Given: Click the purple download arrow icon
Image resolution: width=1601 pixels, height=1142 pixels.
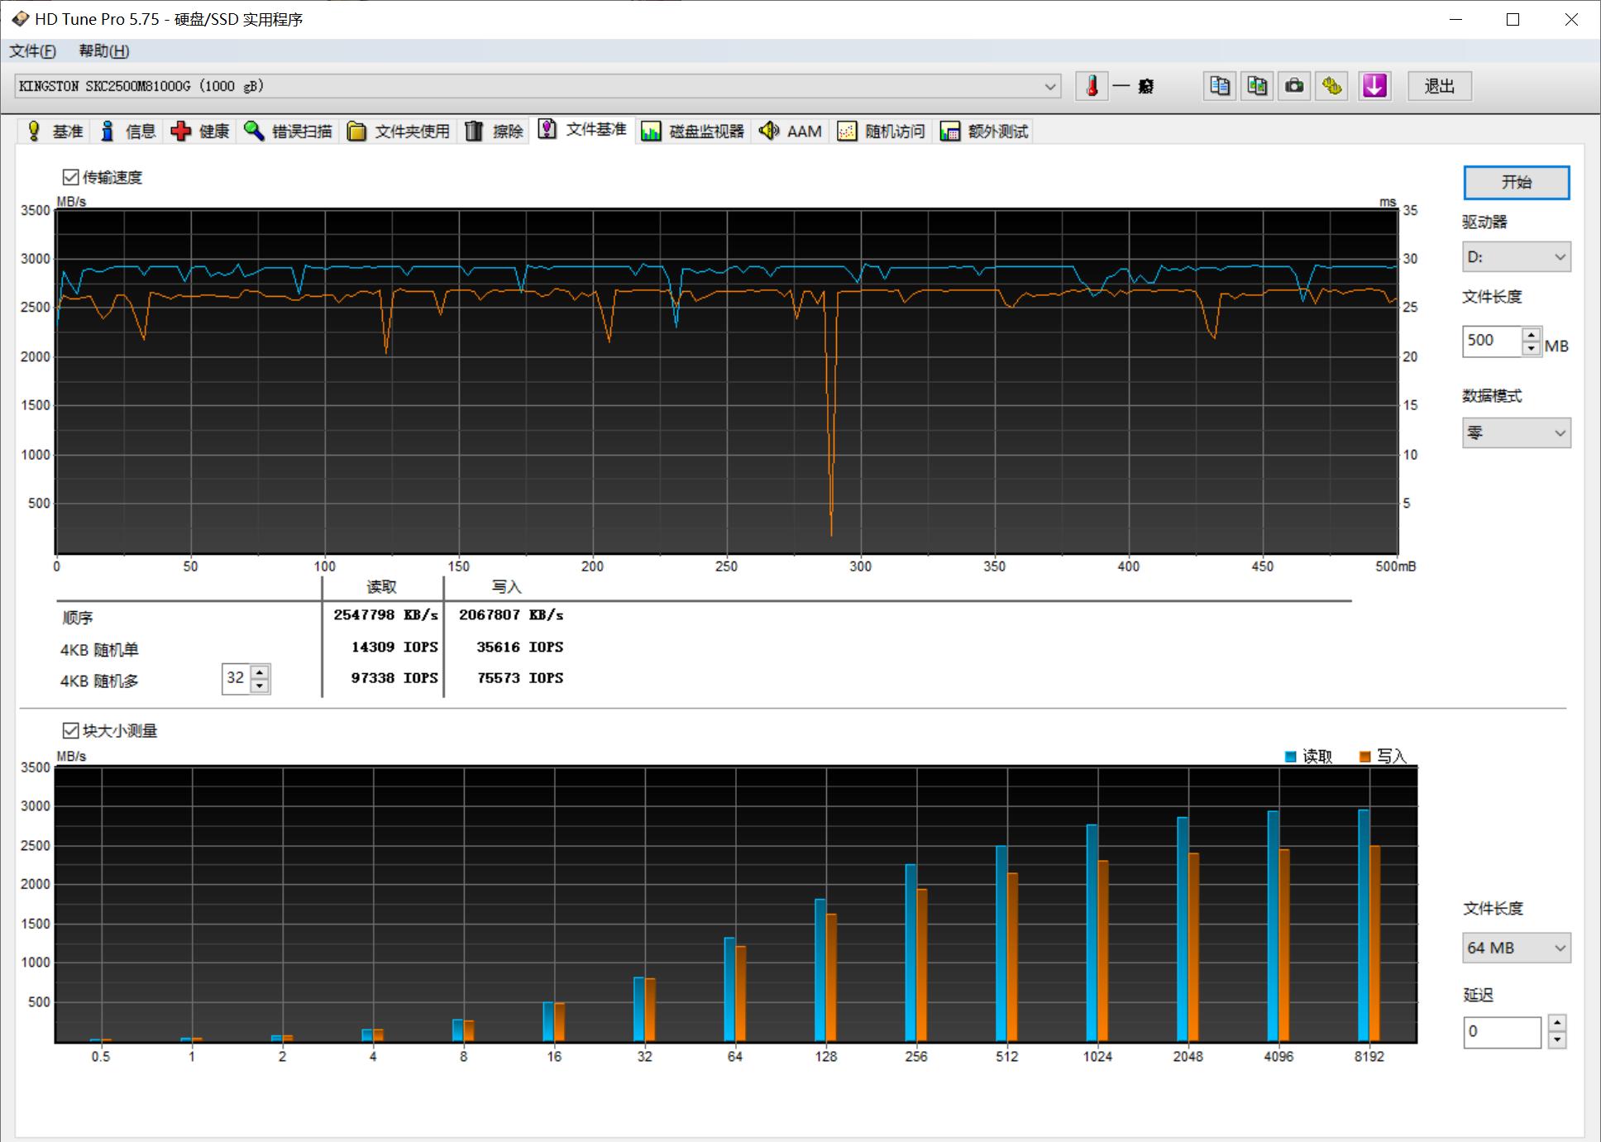Looking at the screenshot, I should [1374, 86].
